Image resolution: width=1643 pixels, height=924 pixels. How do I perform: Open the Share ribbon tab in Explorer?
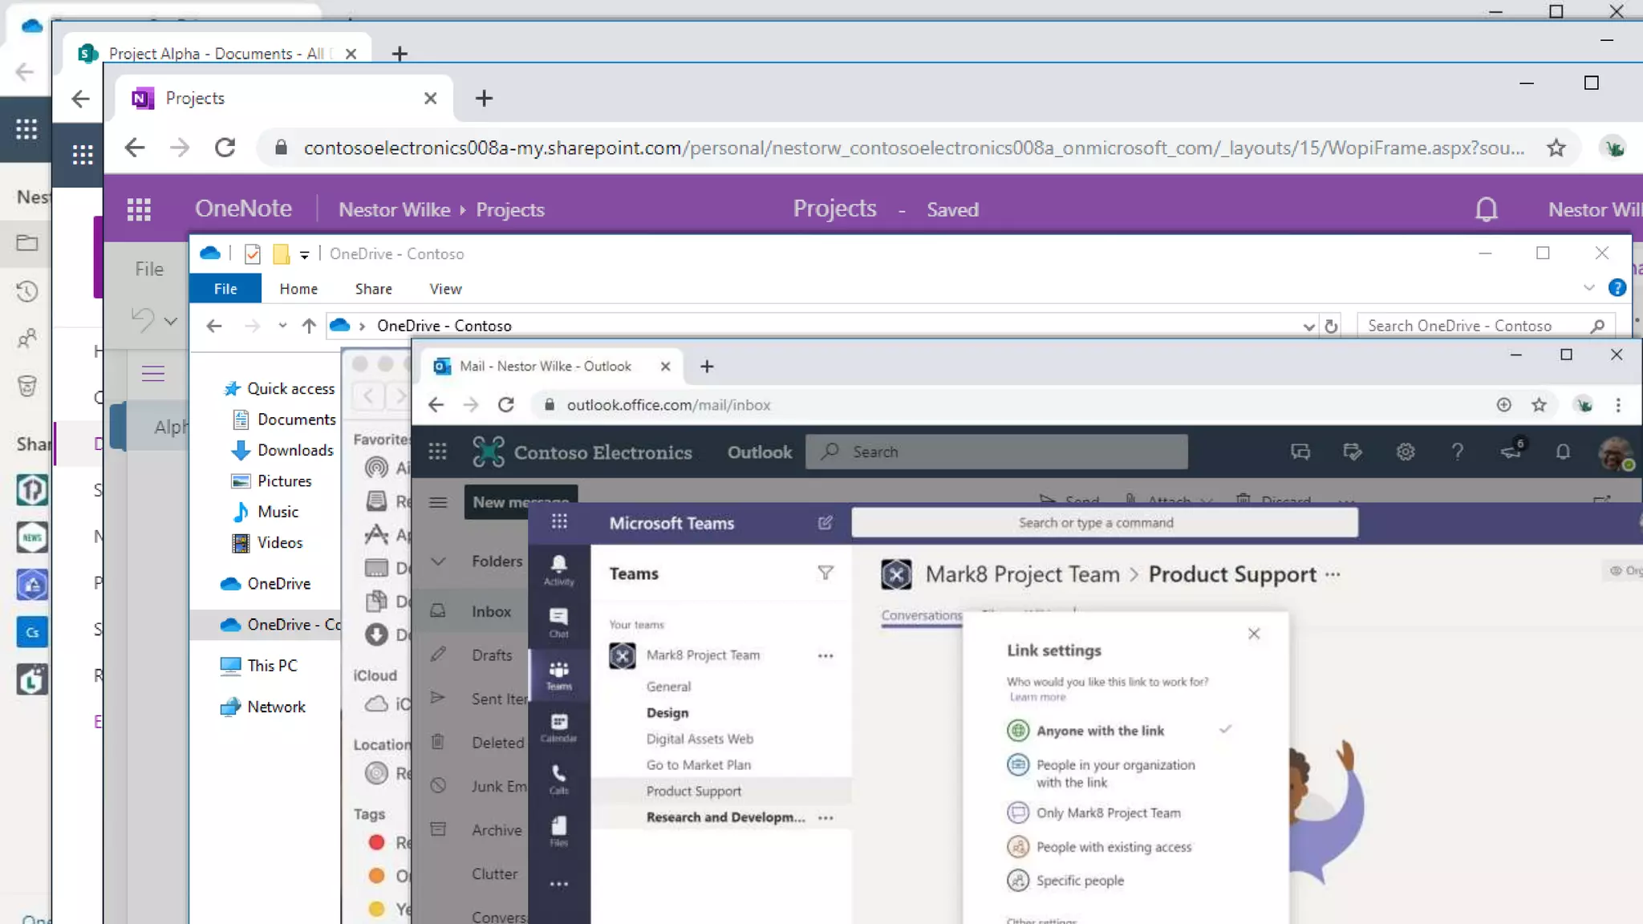[x=373, y=289]
